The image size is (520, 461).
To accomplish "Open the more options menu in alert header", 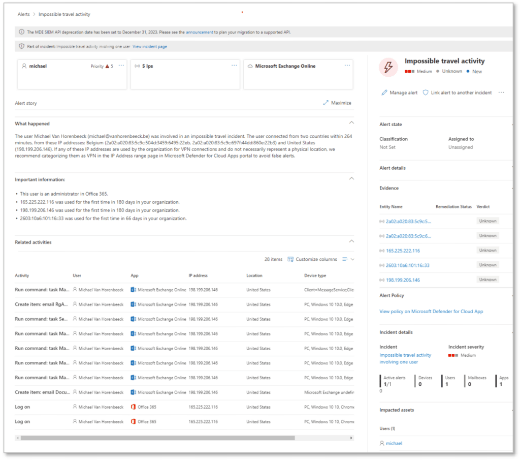I will click(x=502, y=93).
